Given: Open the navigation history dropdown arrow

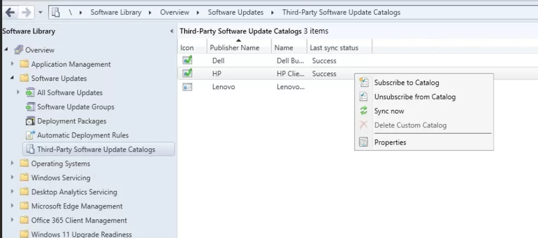Looking at the screenshot, I should [x=40, y=13].
